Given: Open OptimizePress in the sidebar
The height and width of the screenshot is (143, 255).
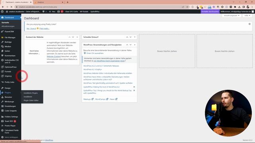Looking at the screenshot, I should coord(11,67).
